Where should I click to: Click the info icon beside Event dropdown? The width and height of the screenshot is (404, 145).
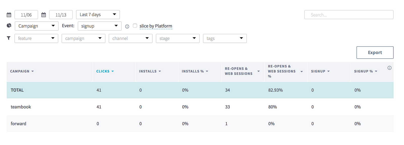pos(127,26)
